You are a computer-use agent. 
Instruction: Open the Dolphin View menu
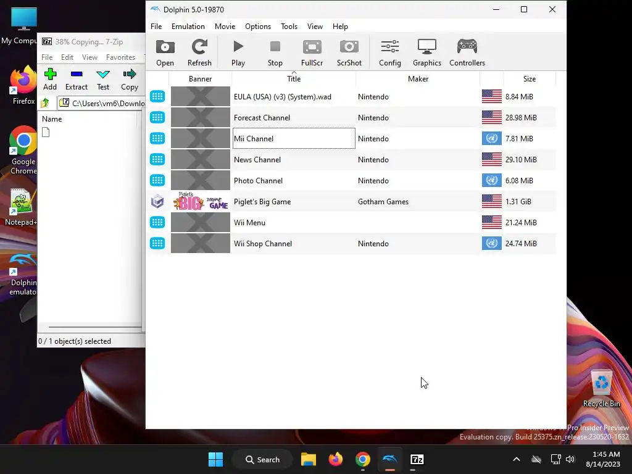tap(315, 26)
